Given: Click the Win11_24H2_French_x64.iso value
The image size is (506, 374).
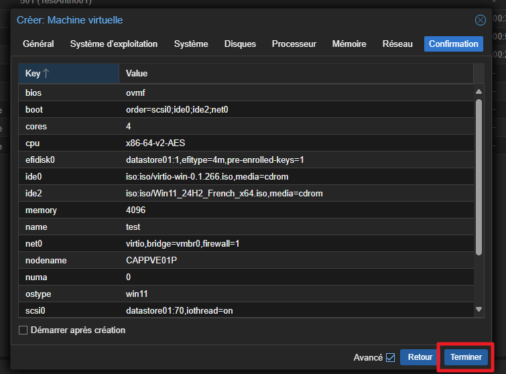Looking at the screenshot, I should click(x=225, y=194).
